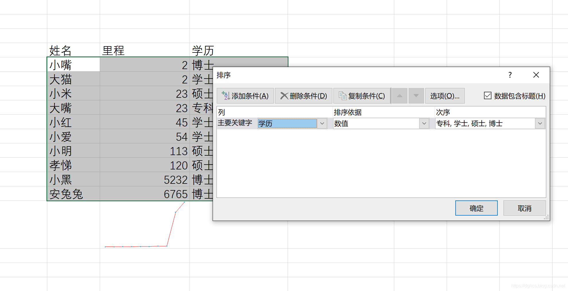Select the cell 安兔兔
This screenshot has height=291, width=568.
[73, 194]
